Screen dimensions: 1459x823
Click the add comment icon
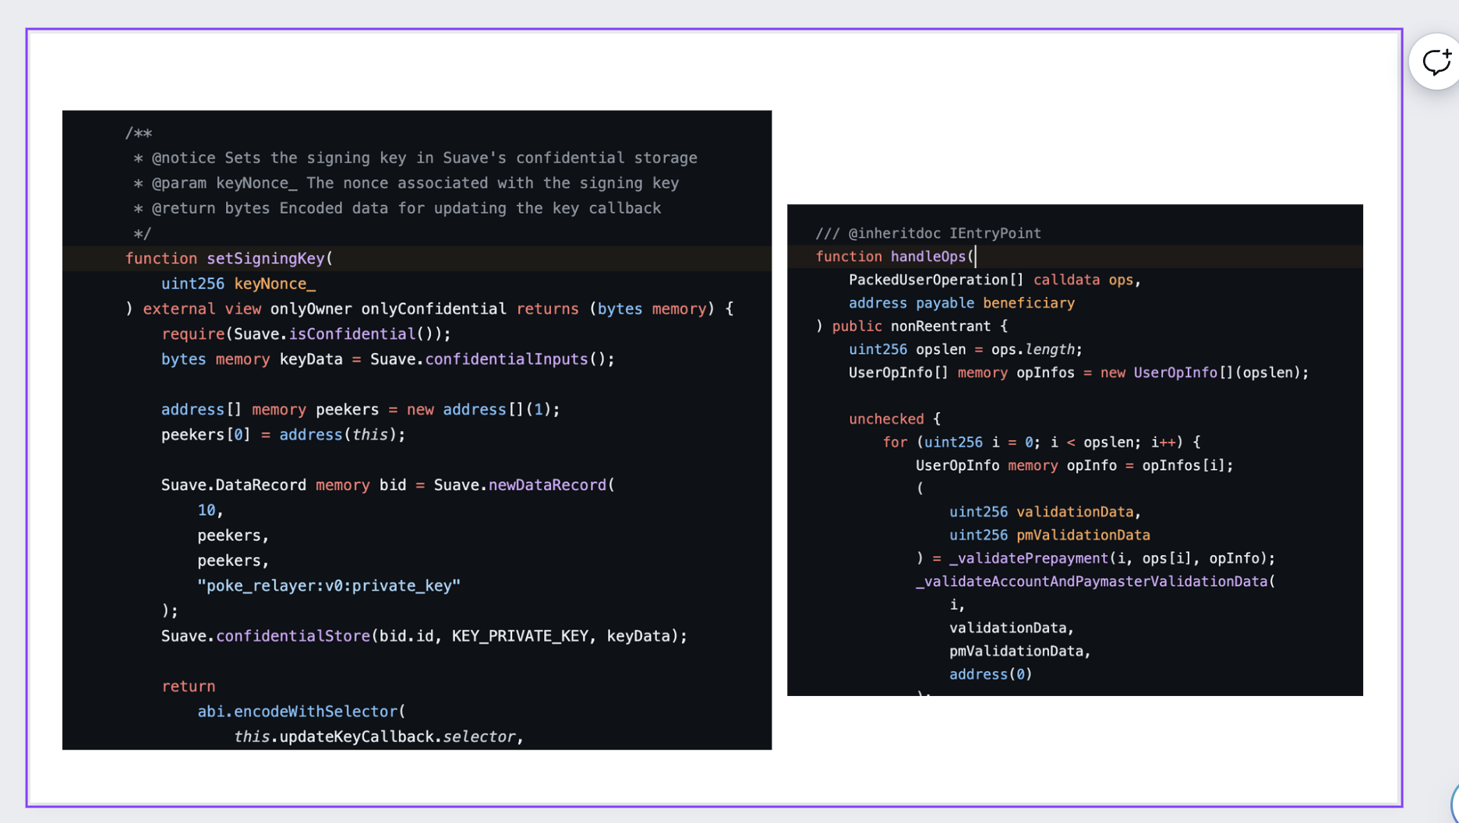coord(1436,62)
